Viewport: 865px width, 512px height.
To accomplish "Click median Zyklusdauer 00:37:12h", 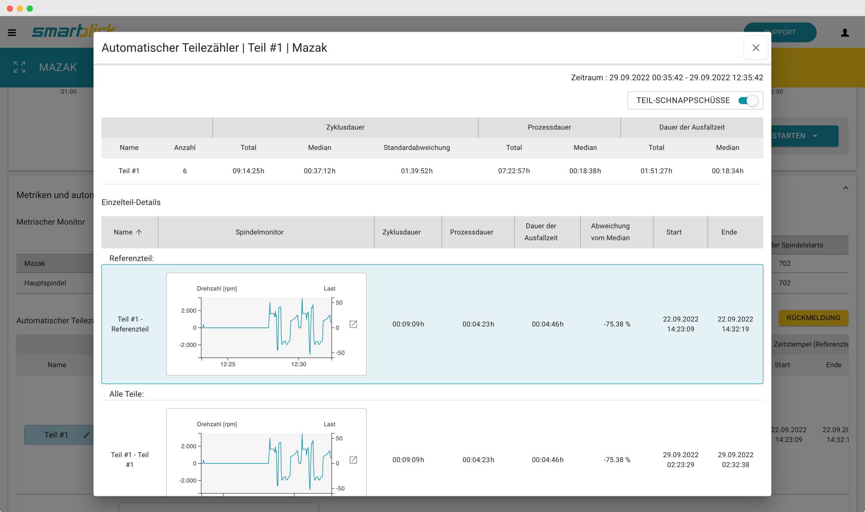I will click(x=320, y=171).
